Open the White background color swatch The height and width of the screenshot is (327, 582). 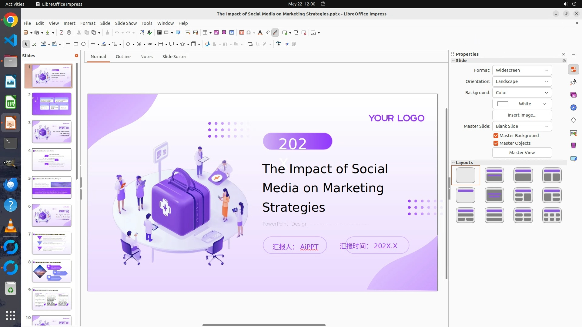(522, 104)
